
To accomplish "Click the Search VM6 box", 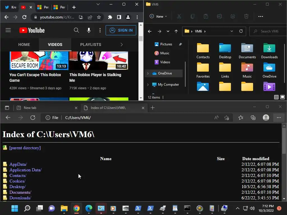I will (x=268, y=31).
